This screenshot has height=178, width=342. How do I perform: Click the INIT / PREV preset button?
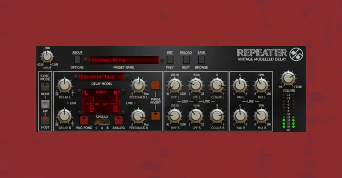(x=170, y=60)
